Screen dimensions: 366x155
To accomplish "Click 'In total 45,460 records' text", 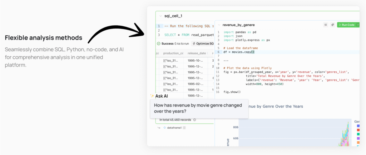I will click(175, 120).
